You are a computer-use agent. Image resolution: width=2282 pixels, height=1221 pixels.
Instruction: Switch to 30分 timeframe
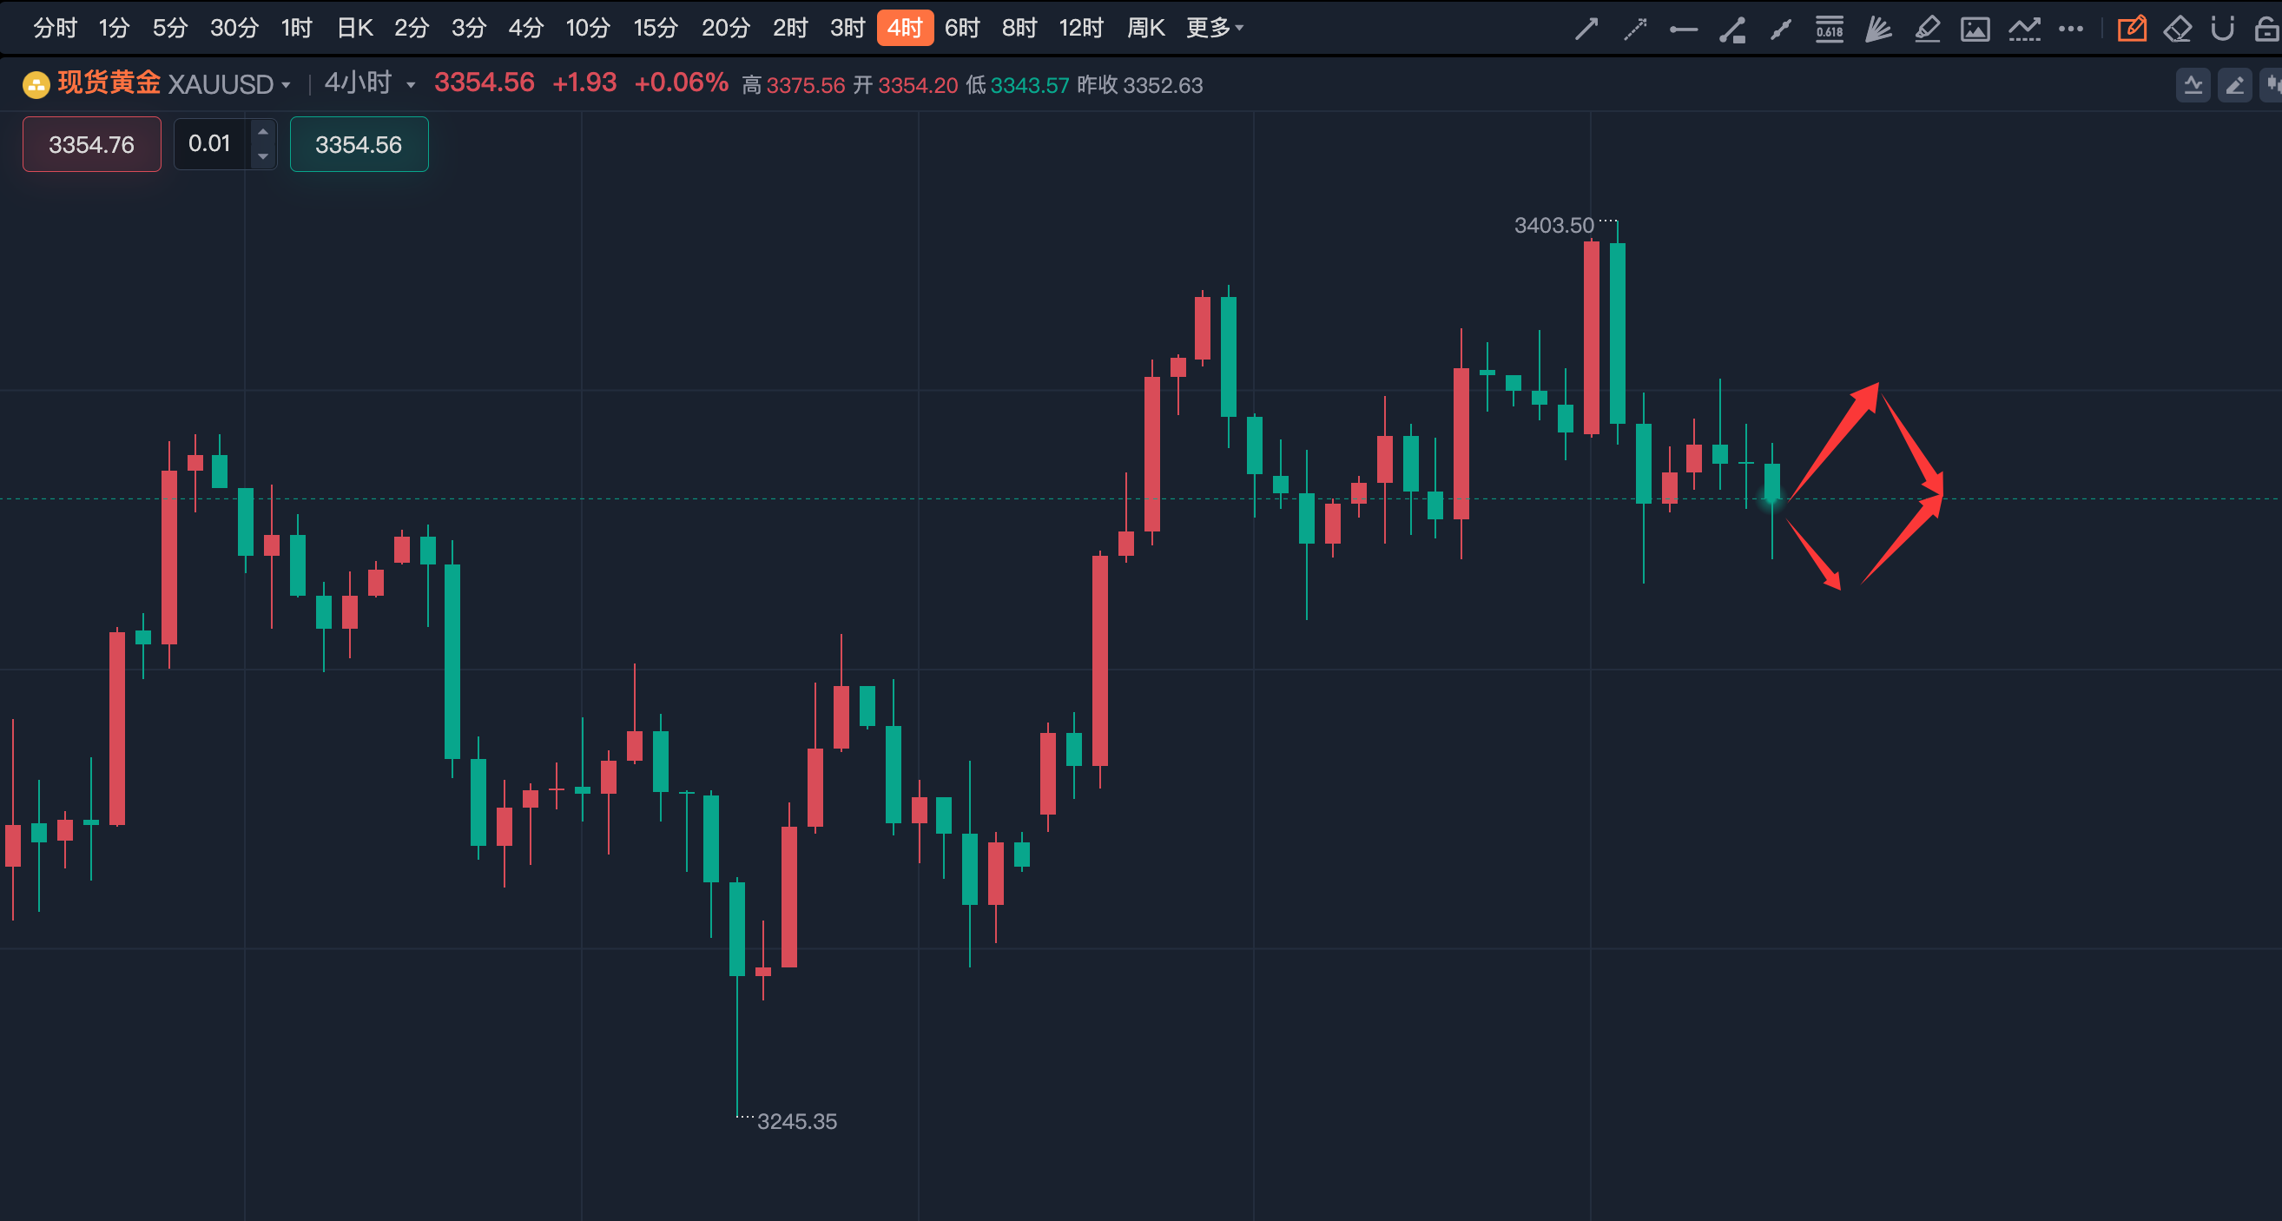[x=234, y=29]
